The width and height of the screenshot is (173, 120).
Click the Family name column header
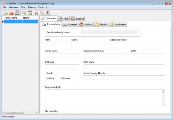(13, 18)
